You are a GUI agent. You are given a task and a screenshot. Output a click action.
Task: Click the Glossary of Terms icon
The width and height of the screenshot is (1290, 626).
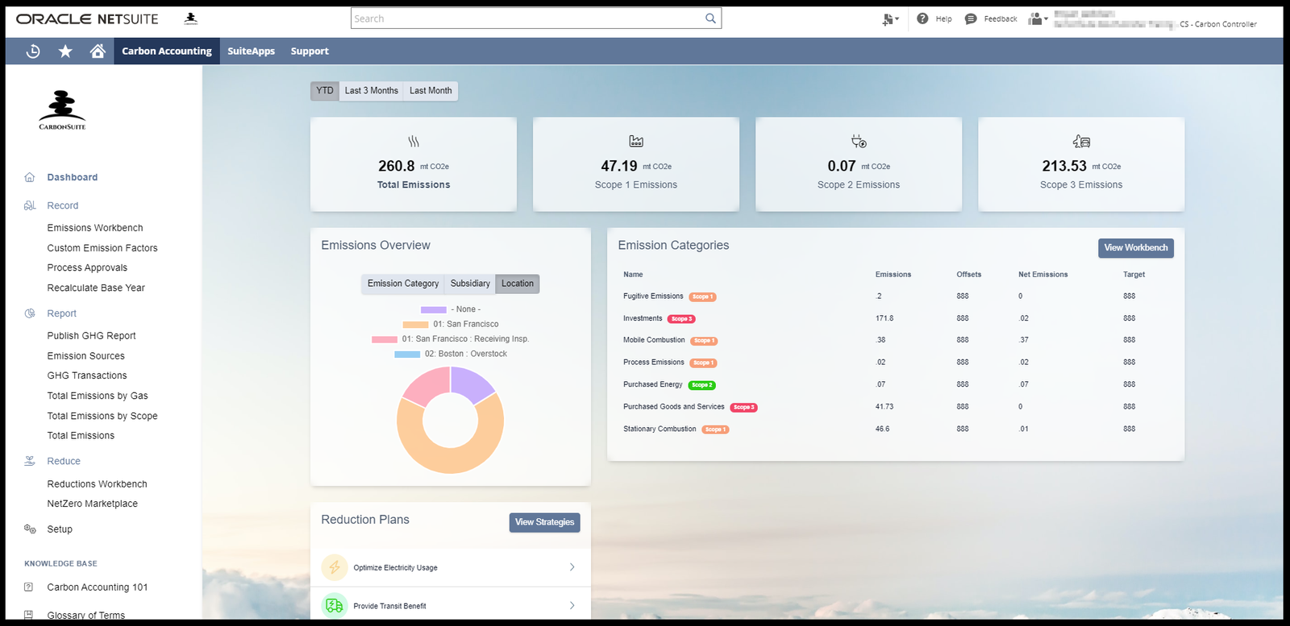[29, 615]
